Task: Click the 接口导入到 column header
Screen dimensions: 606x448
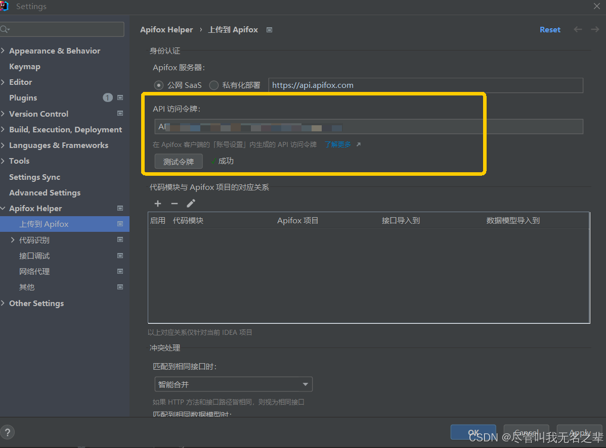Action: click(401, 220)
